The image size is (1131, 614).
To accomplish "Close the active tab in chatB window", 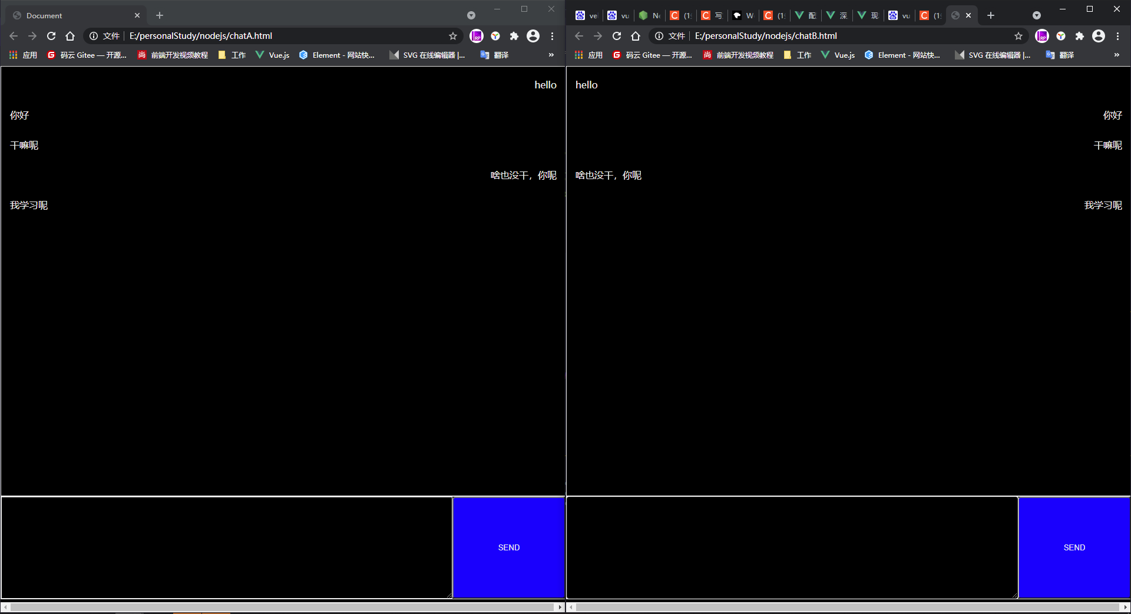I will point(968,15).
